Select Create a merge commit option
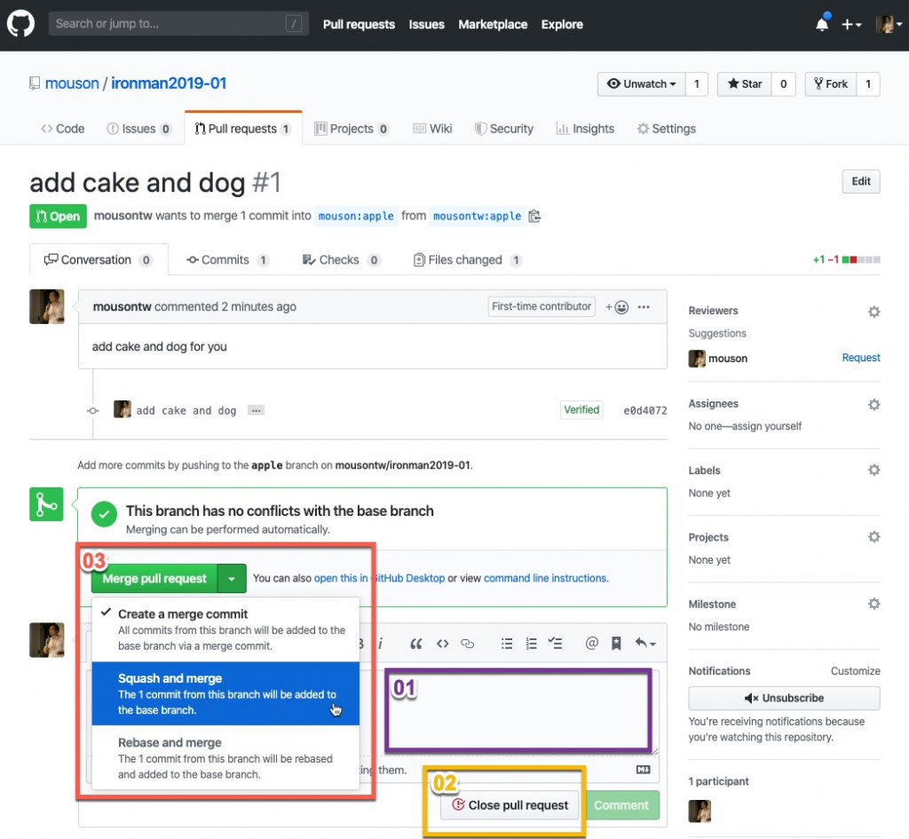This screenshot has height=839, width=909. pyautogui.click(x=225, y=629)
